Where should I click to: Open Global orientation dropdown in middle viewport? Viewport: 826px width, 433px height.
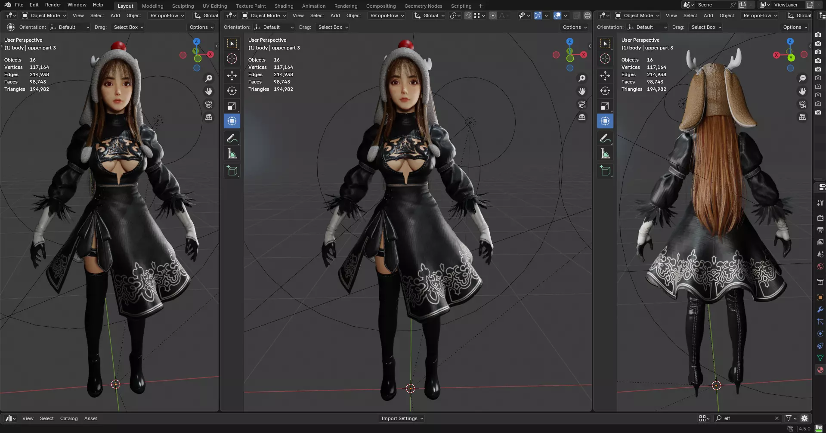click(430, 15)
